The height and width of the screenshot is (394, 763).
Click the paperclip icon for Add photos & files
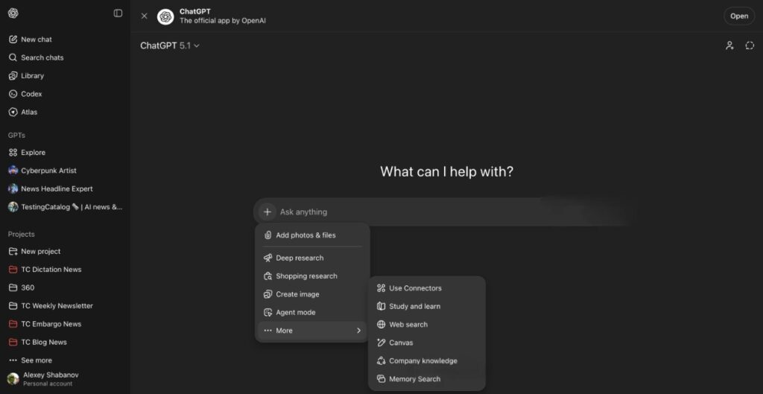click(x=267, y=235)
